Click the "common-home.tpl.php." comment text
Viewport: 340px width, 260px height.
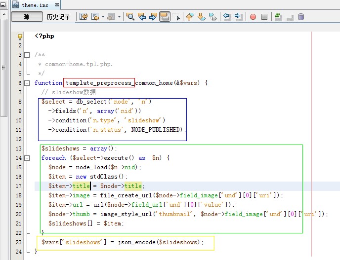[x=79, y=64]
